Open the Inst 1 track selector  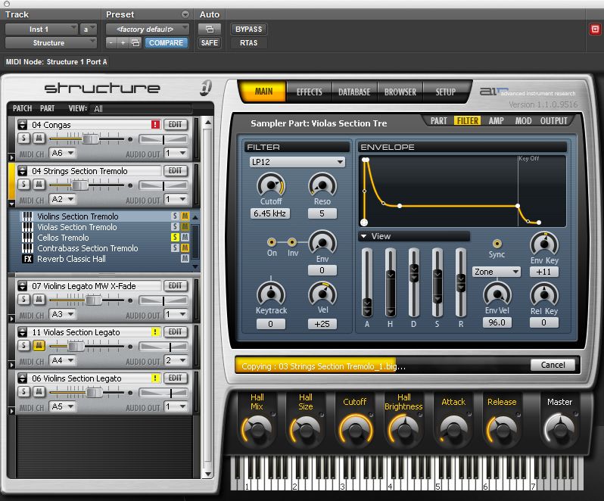pyautogui.click(x=42, y=30)
